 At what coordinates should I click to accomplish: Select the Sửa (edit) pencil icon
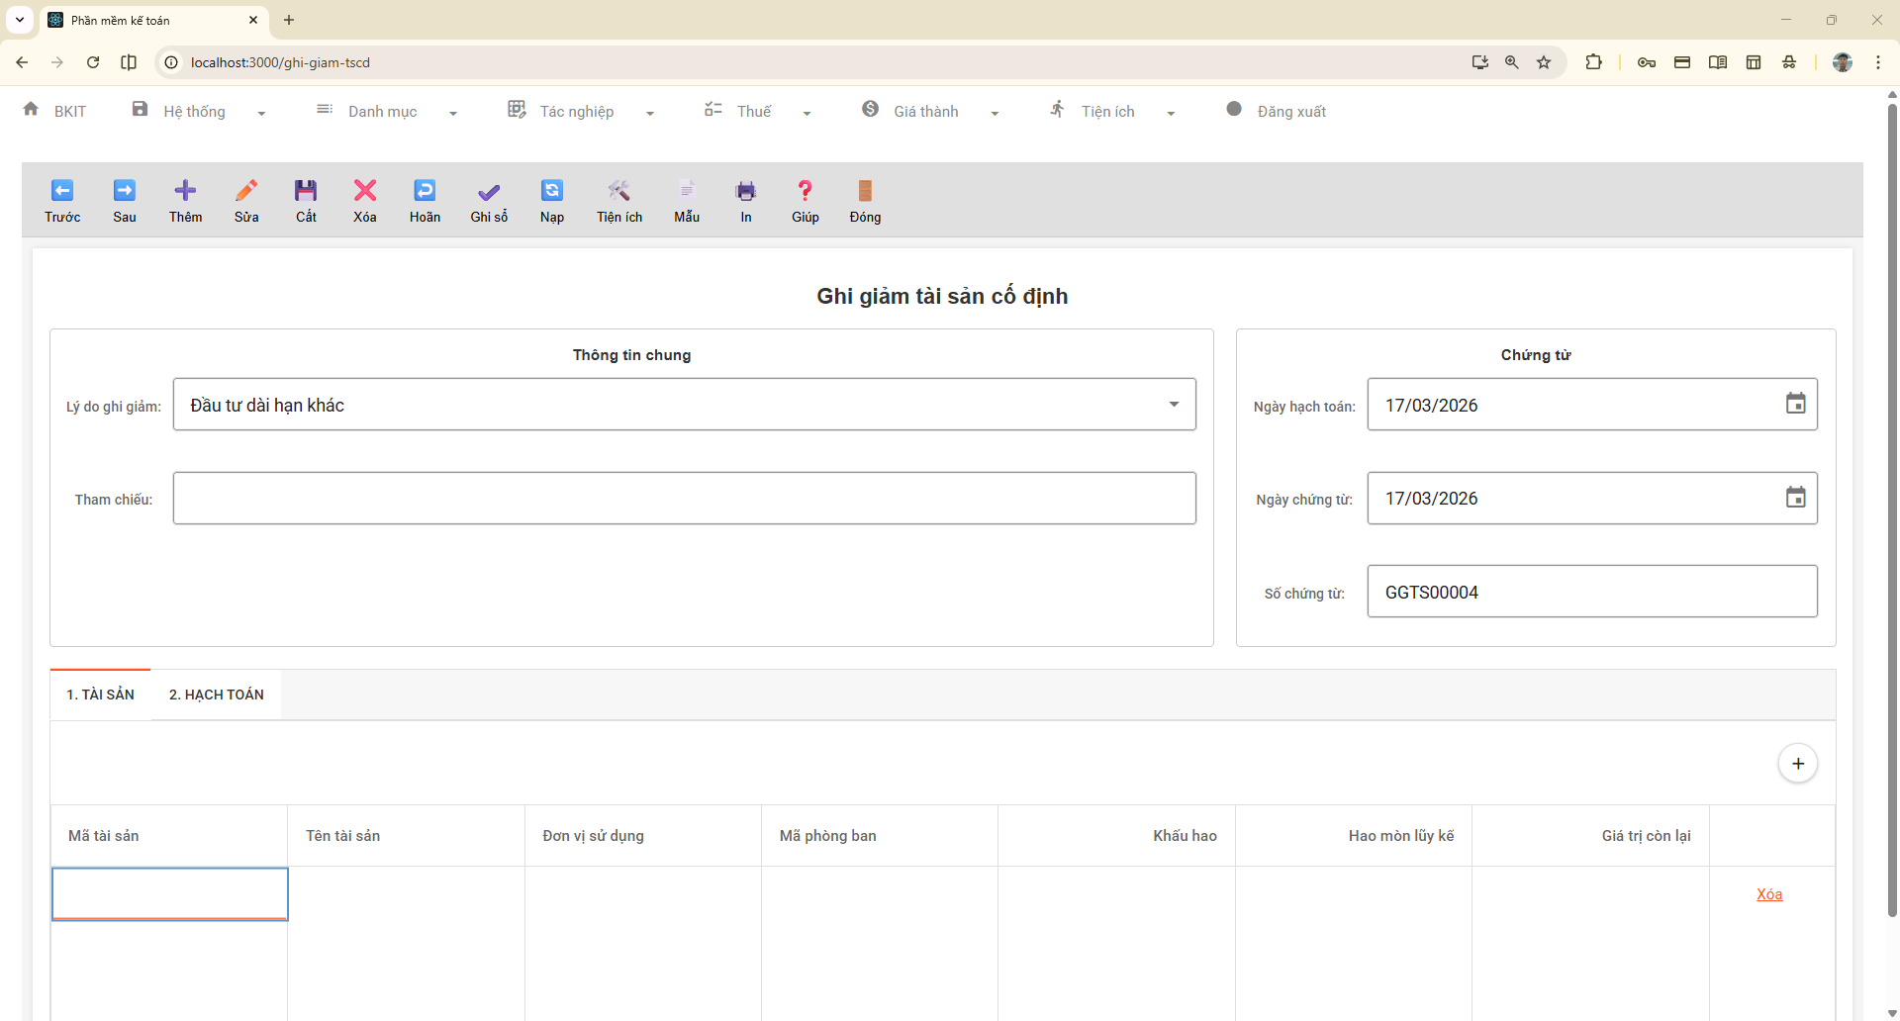[x=246, y=191]
